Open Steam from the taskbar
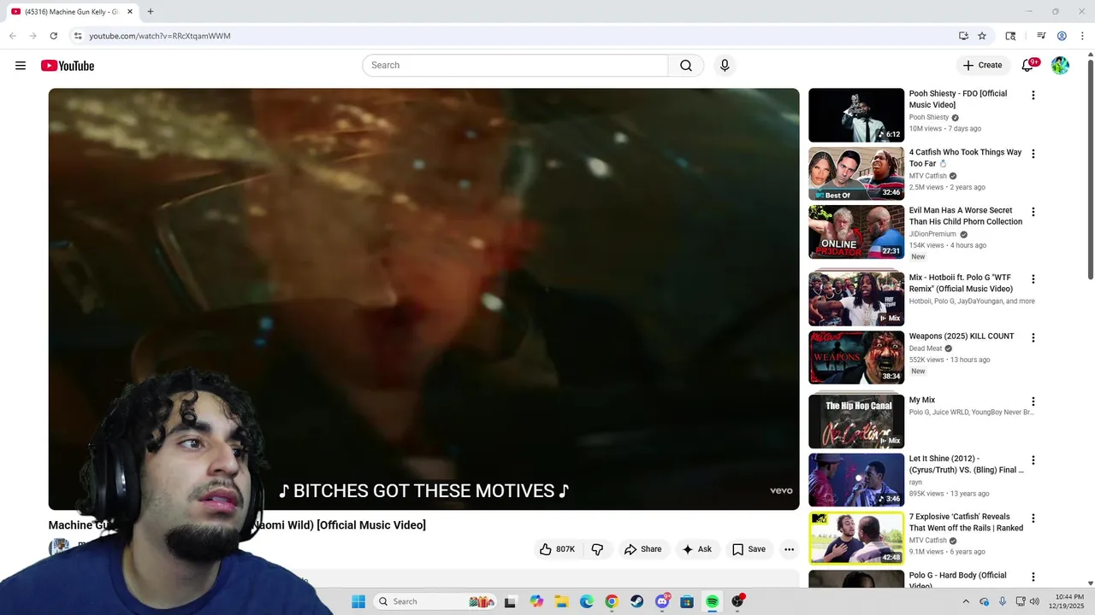Viewport: 1095px width, 615px height. (x=636, y=601)
